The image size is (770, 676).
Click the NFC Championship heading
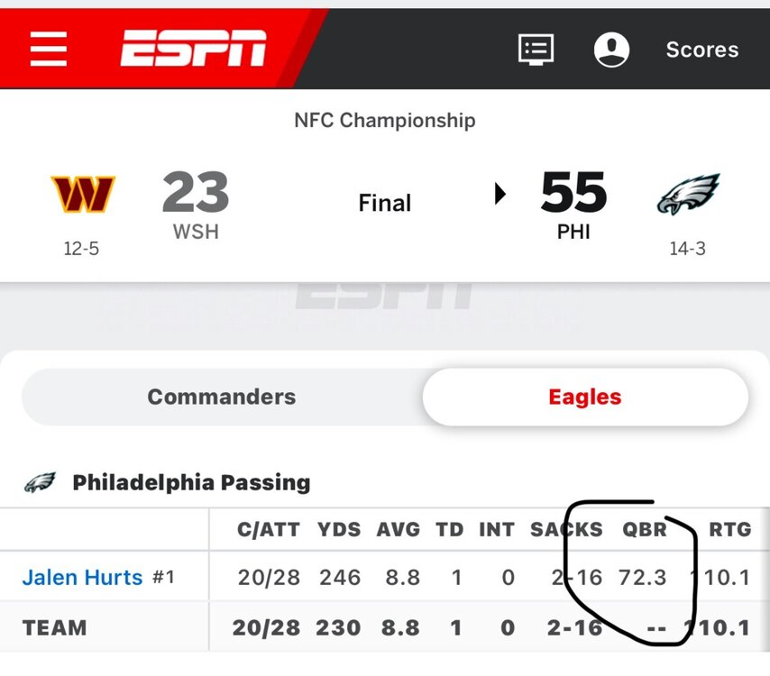click(x=385, y=120)
